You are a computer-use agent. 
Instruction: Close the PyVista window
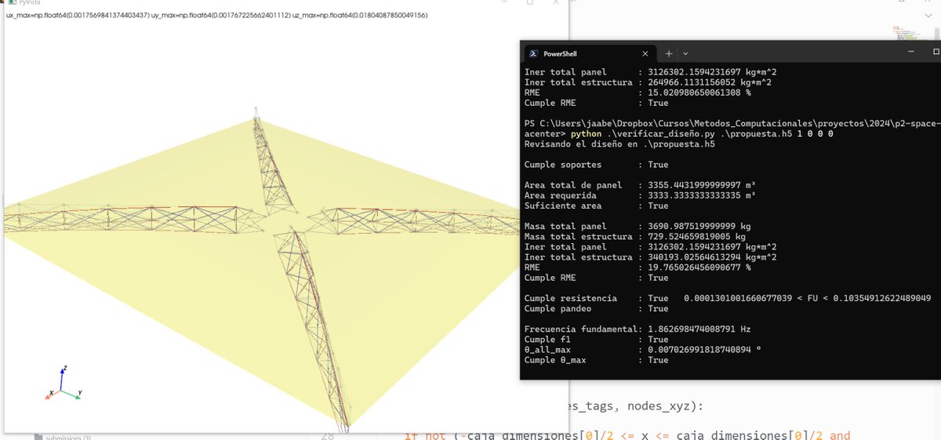point(558,2)
